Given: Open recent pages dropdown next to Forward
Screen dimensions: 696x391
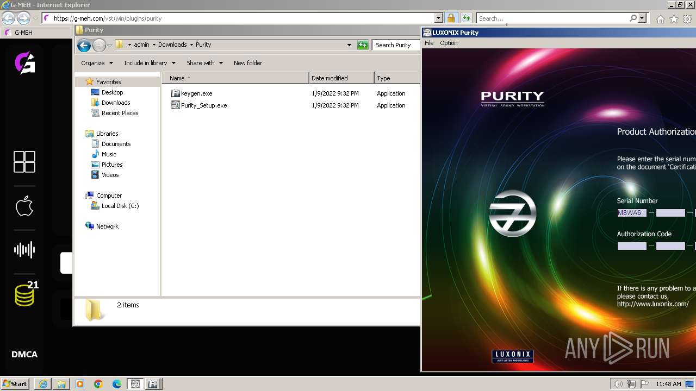Looking at the screenshot, I should (109, 45).
